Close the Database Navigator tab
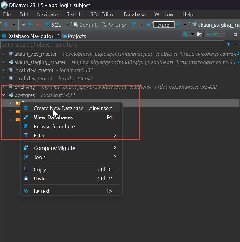Viewport: 240px width, 242px height. tap(58, 36)
